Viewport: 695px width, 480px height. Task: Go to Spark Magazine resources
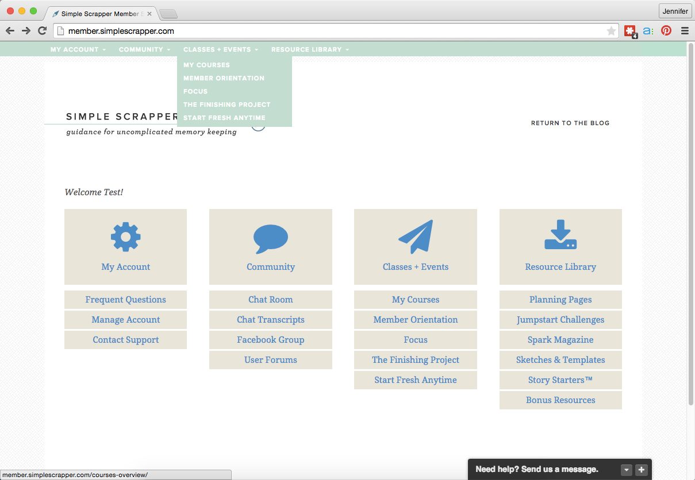tap(560, 340)
